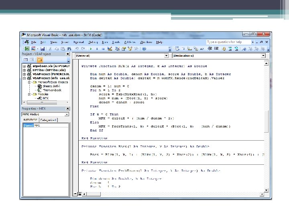Expand the HPFilter project node
This screenshot has height=217, width=289.
(x=24, y=70)
